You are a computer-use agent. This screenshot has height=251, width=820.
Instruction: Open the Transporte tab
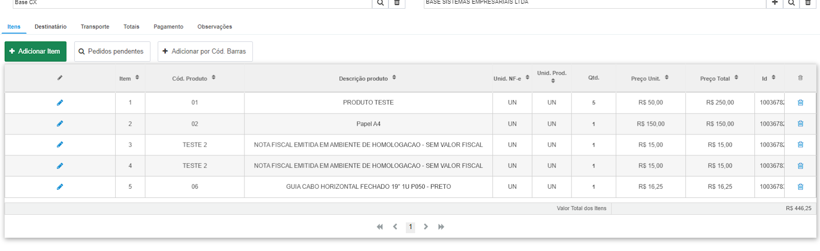click(x=95, y=27)
